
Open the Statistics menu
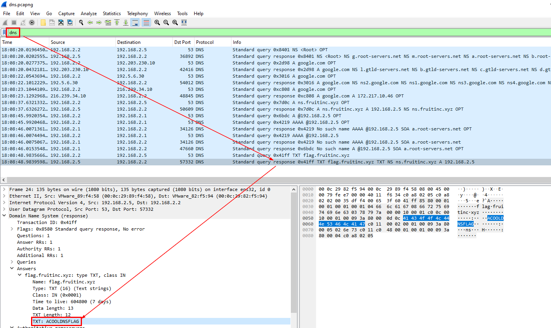111,14
